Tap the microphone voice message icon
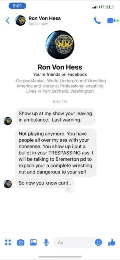Viewport: 120px width, 260px height. point(46,242)
